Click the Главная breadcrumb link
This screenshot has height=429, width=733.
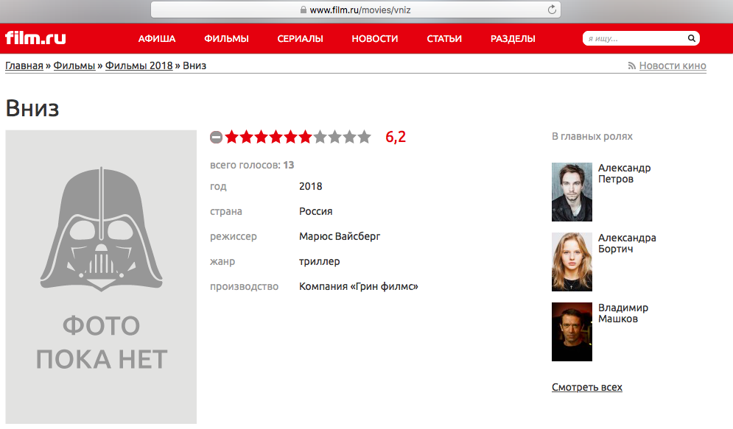click(24, 65)
